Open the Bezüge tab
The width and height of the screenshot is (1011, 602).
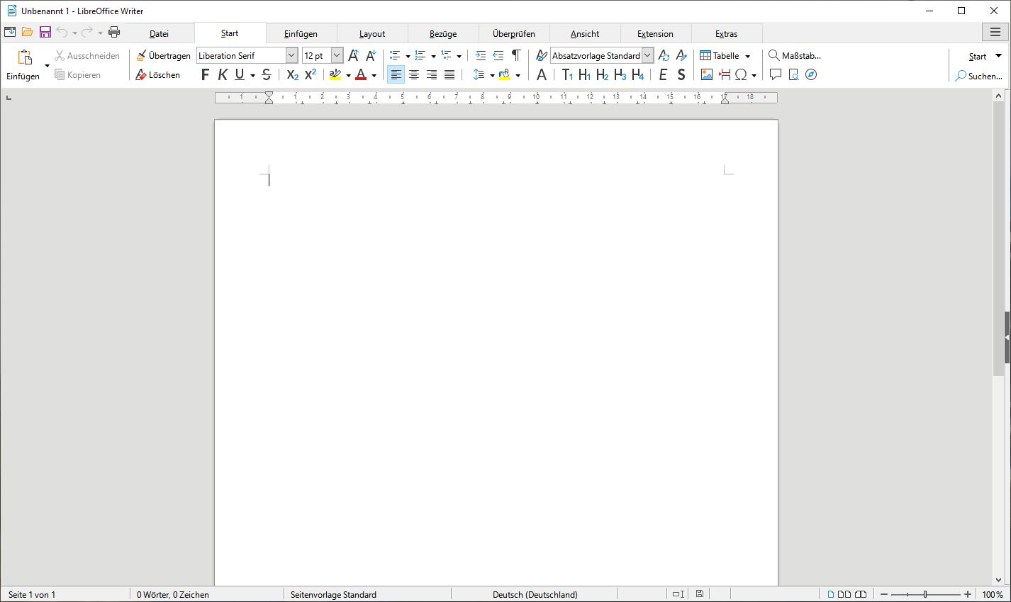(x=443, y=33)
